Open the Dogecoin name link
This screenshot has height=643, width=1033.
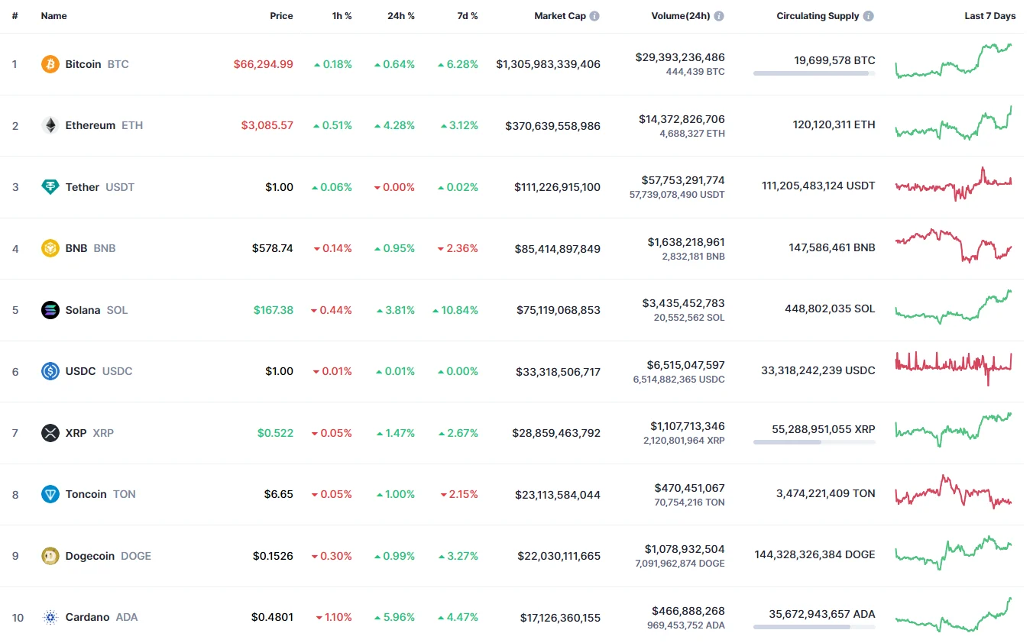[x=91, y=556]
